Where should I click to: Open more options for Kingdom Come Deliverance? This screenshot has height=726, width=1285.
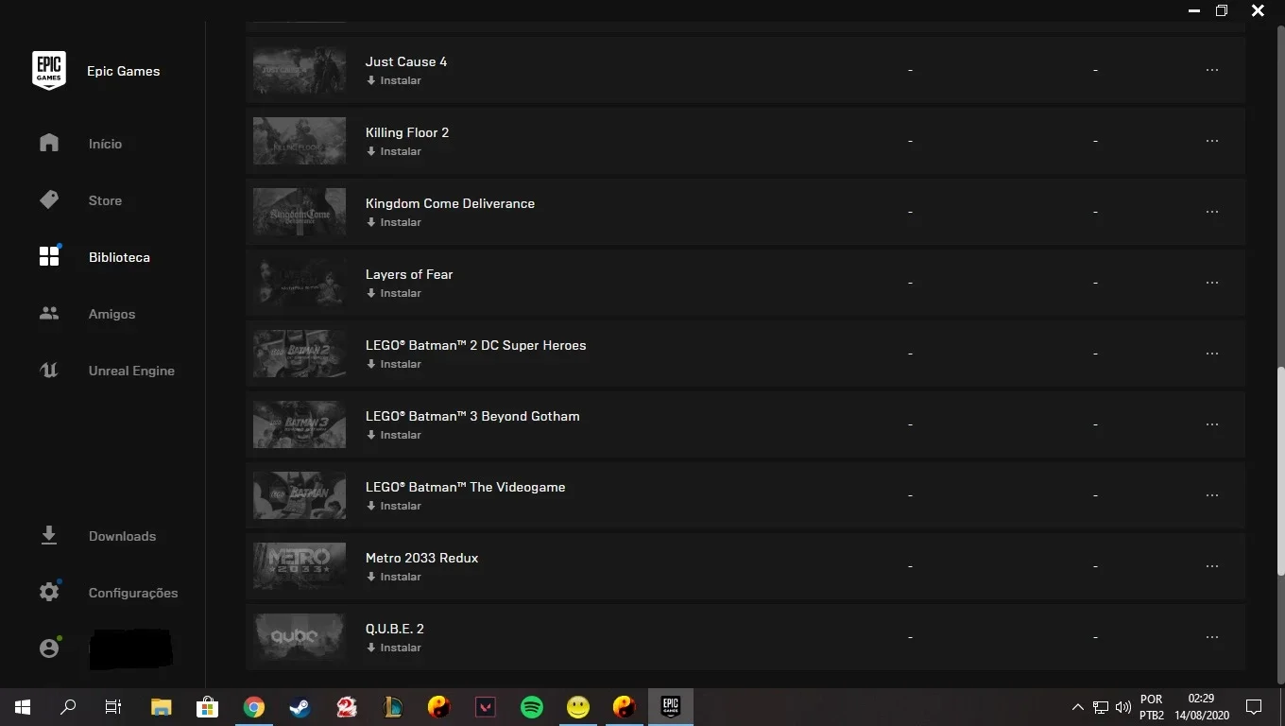point(1212,212)
